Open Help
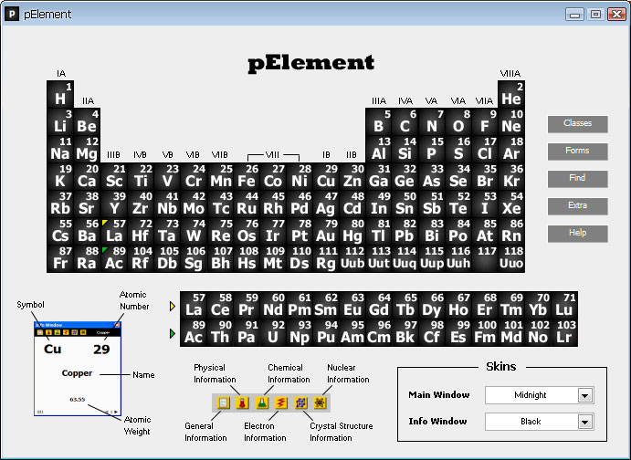 (577, 234)
